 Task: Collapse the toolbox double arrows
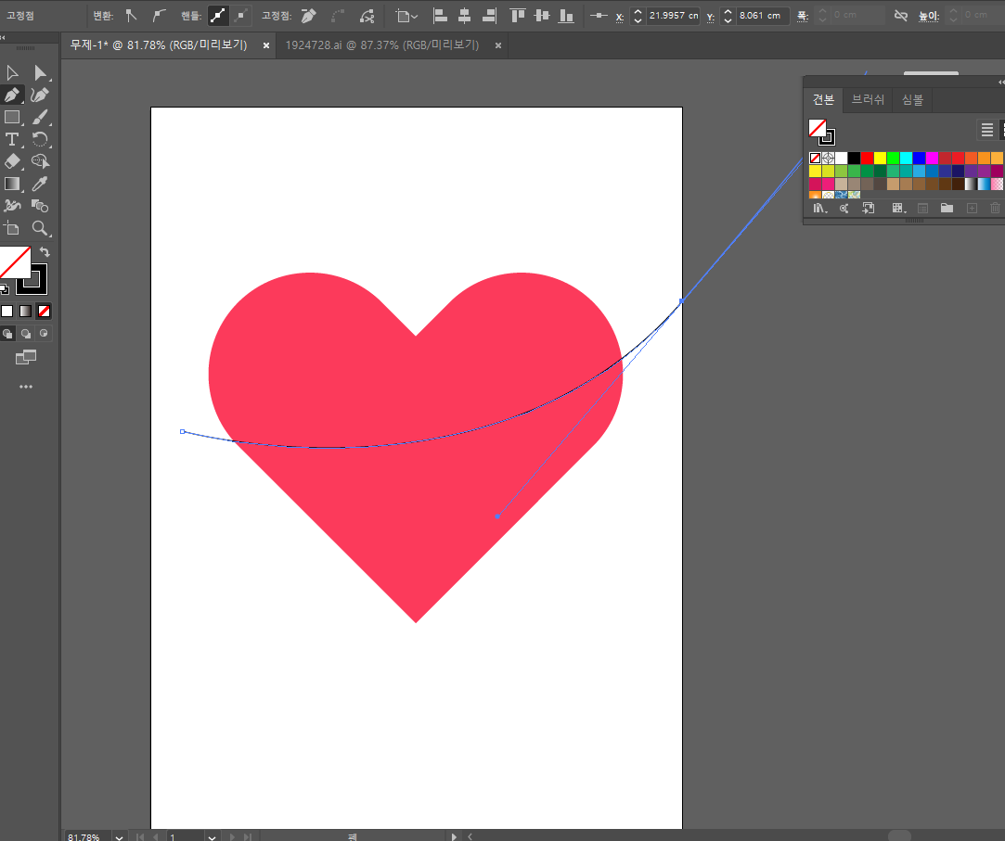3,38
